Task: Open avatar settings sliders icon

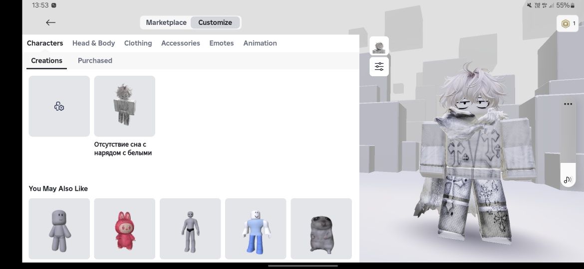Action: [x=379, y=67]
